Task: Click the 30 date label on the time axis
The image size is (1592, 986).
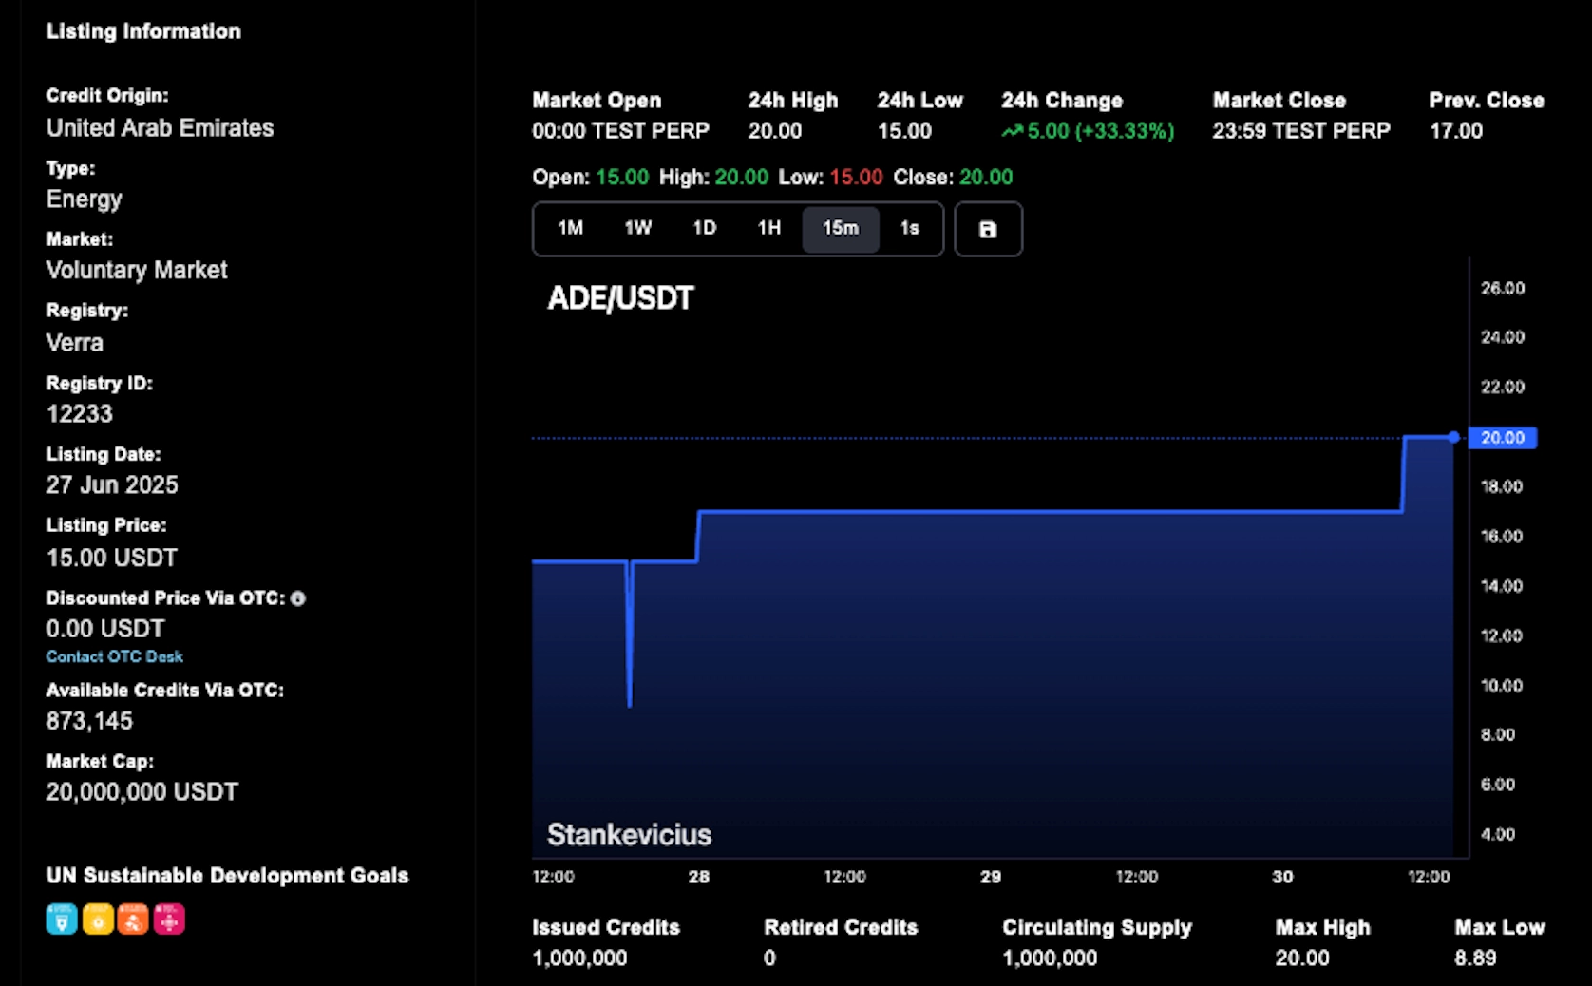Action: coord(1282,877)
